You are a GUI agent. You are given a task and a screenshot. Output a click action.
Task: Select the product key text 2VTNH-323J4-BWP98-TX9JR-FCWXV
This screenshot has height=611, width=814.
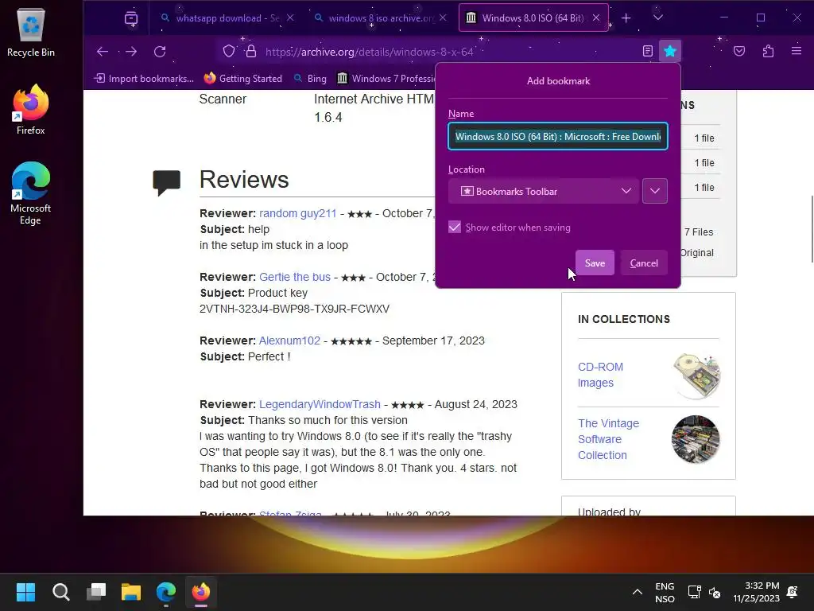point(294,309)
